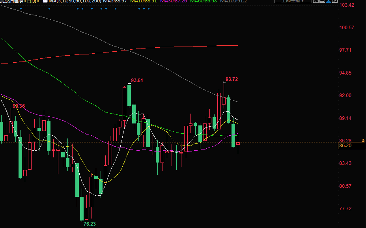
Task: Open the 全部主题 dropdown
Action: [290, 1]
